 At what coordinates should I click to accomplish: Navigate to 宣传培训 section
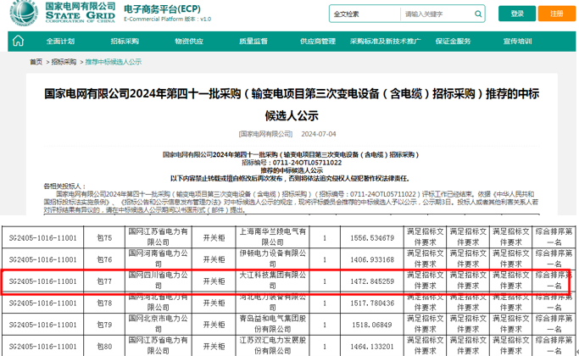(517, 41)
